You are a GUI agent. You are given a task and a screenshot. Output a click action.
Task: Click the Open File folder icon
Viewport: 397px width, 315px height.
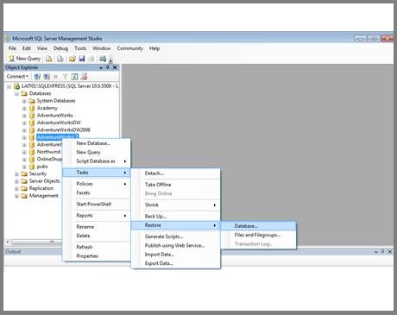(72, 59)
